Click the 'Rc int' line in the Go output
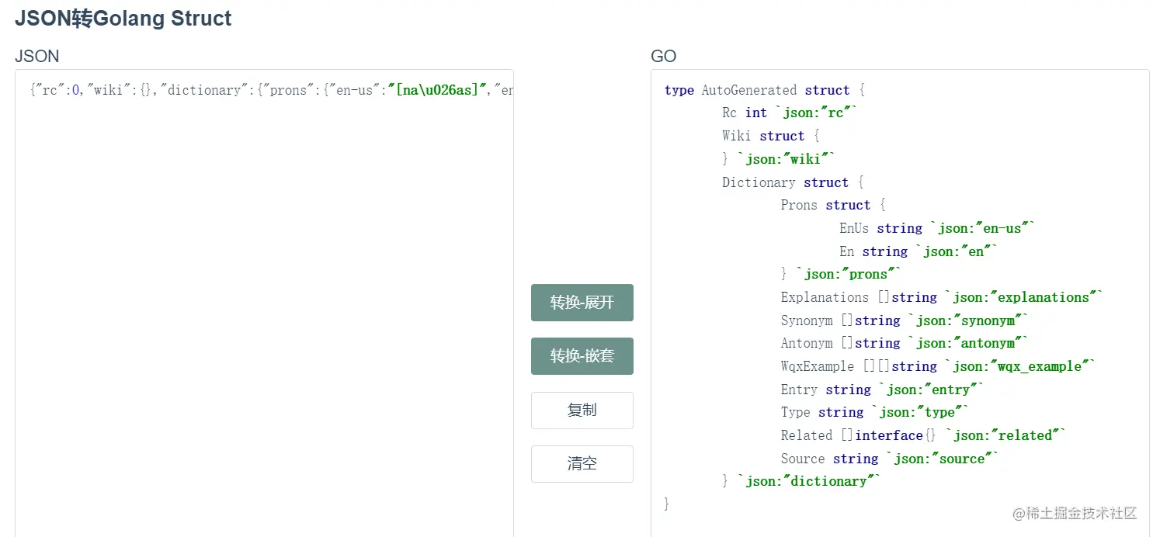The height and width of the screenshot is (537, 1153). 790,113
